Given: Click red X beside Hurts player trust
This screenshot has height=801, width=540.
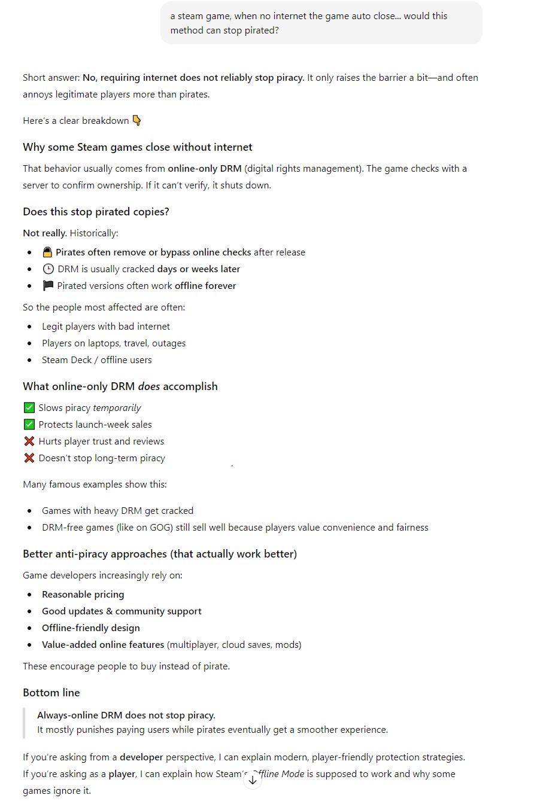Looking at the screenshot, I should point(29,441).
